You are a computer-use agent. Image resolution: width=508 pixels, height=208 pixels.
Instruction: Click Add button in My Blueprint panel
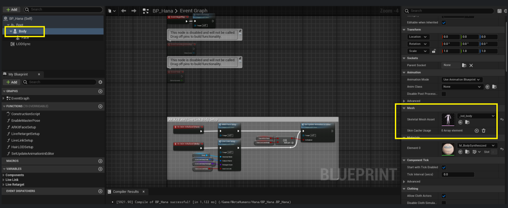click(x=12, y=82)
